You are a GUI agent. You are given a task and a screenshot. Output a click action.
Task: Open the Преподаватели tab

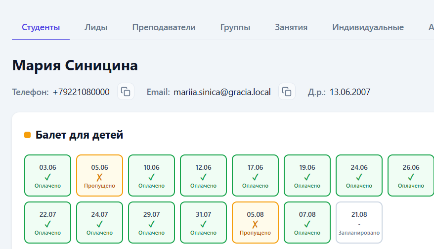164,27
